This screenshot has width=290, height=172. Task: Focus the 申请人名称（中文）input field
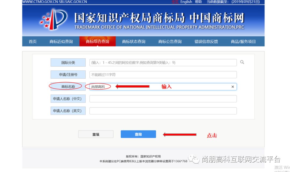point(163,99)
